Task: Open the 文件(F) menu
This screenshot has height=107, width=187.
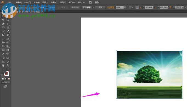Action: [x=10, y=2]
